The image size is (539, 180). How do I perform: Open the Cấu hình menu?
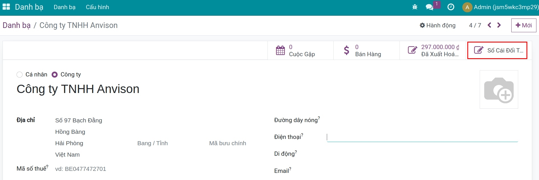pos(97,7)
